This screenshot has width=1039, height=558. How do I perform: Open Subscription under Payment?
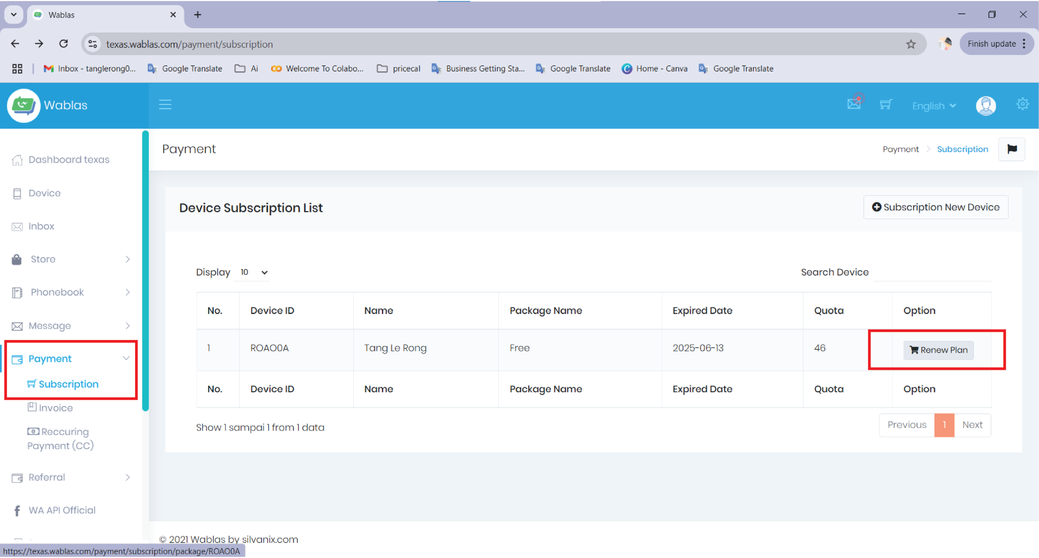click(x=63, y=384)
